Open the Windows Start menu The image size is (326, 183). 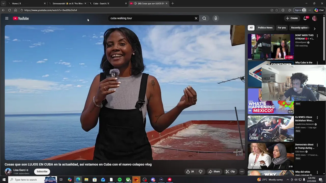[x=4, y=180]
